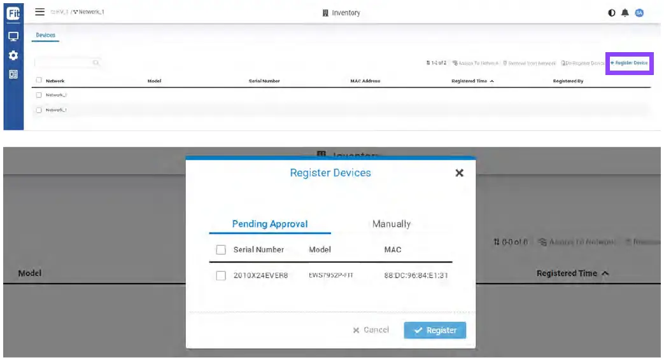
Task: Click Remove from Network
Action: coord(529,63)
